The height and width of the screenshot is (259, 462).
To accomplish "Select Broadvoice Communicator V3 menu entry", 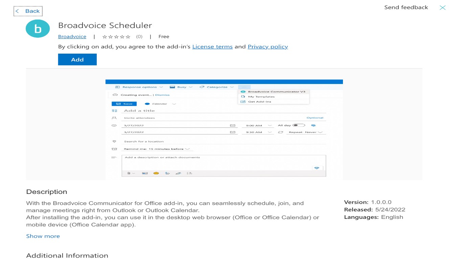I will click(x=274, y=91).
